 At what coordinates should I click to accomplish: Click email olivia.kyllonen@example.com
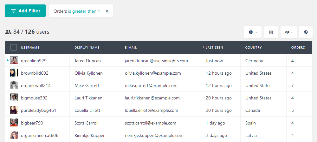(153, 73)
